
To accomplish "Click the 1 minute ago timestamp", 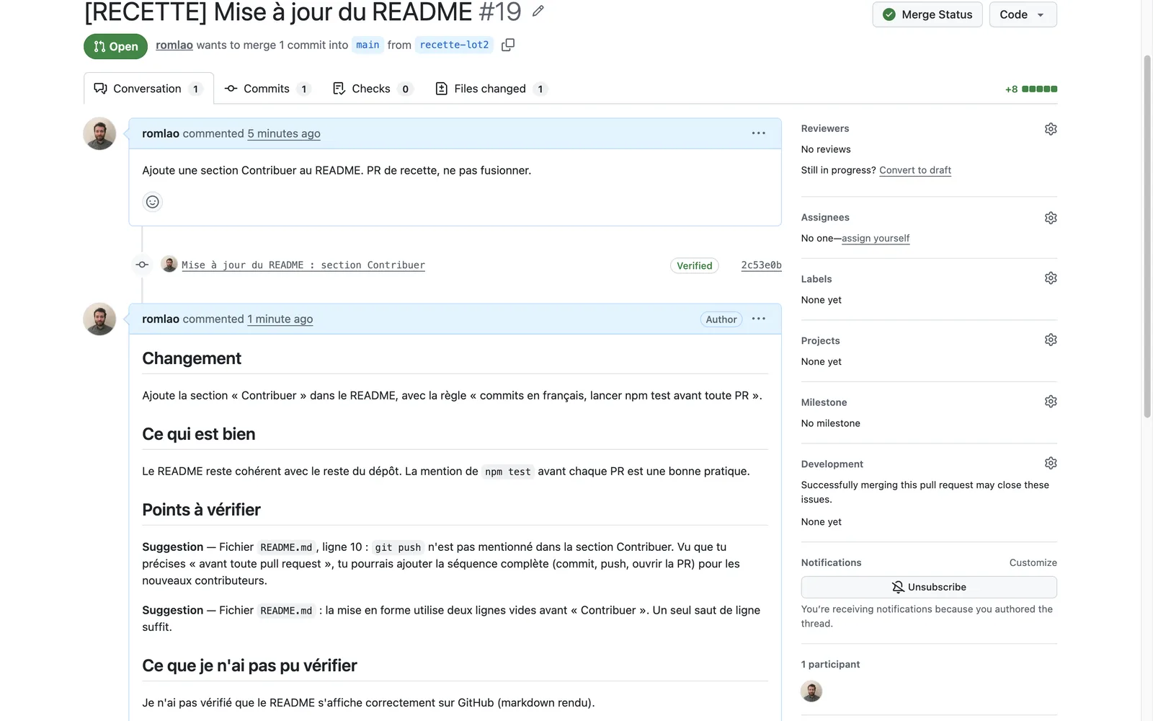I will (x=280, y=319).
